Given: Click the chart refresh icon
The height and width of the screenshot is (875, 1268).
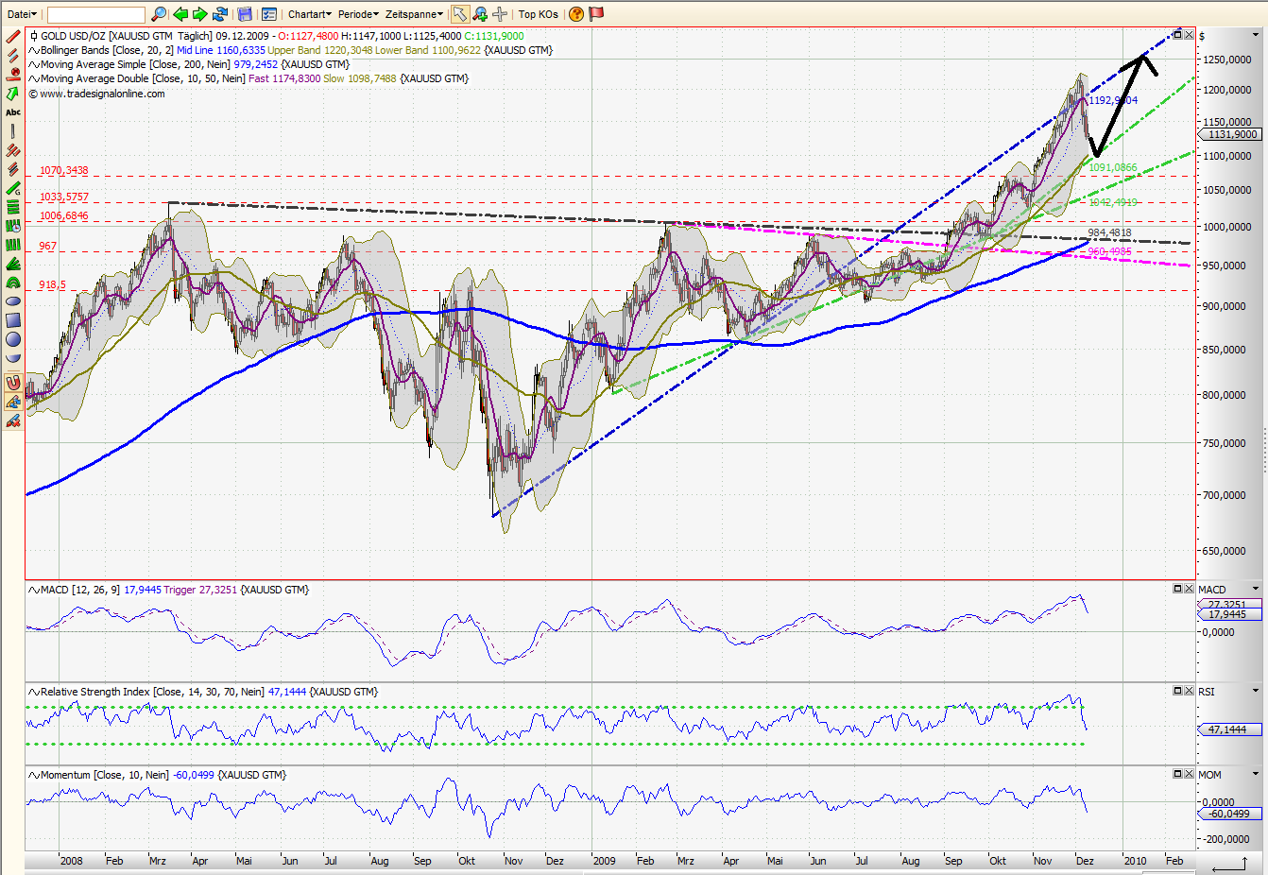Looking at the screenshot, I should pyautogui.click(x=218, y=14).
